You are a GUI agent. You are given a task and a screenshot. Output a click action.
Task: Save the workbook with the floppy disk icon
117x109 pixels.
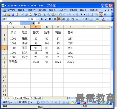[13, 14]
